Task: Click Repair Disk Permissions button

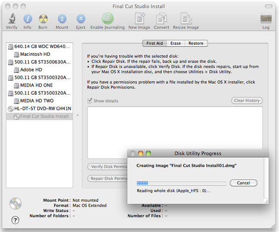Action: tap(107, 178)
